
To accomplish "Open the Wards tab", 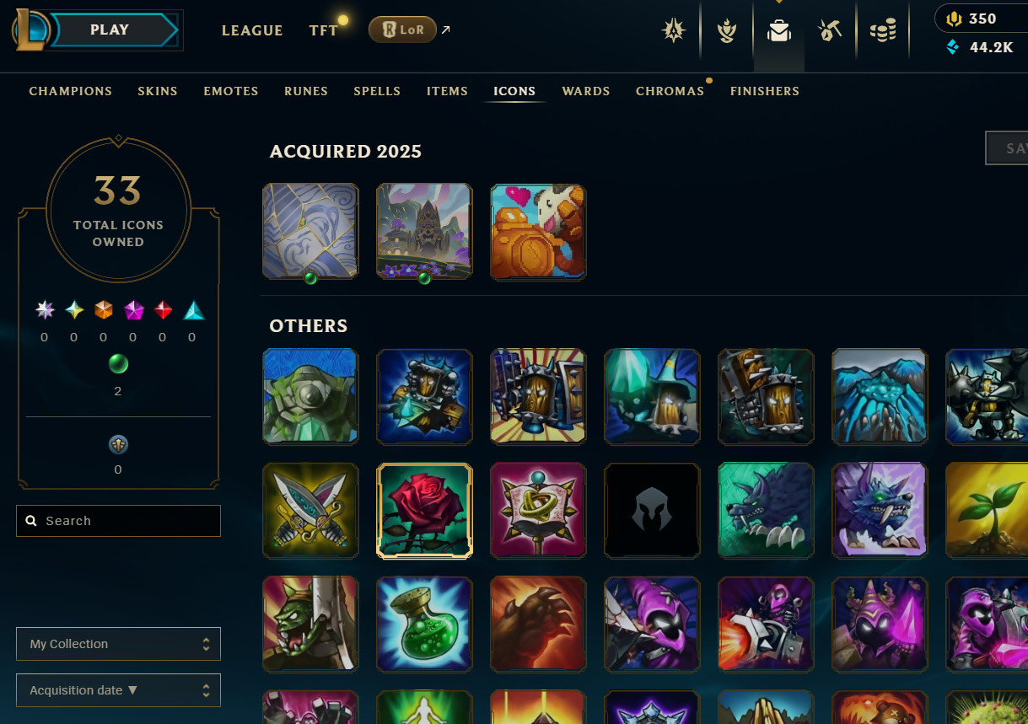I will pyautogui.click(x=586, y=91).
